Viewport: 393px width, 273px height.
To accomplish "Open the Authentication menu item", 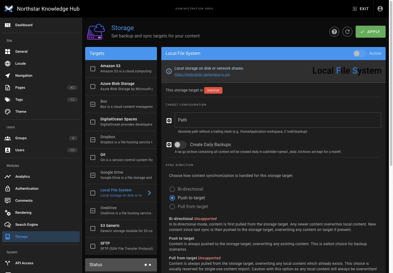I will pyautogui.click(x=41, y=189).
